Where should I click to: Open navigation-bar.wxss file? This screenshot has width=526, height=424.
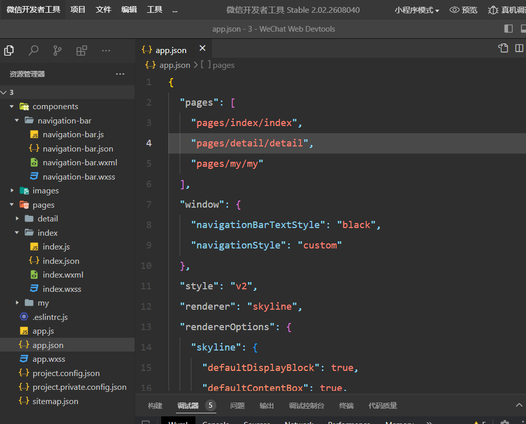[x=67, y=177]
